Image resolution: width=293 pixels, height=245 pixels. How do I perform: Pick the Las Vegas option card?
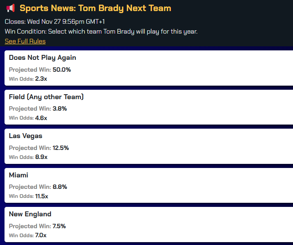149,146
